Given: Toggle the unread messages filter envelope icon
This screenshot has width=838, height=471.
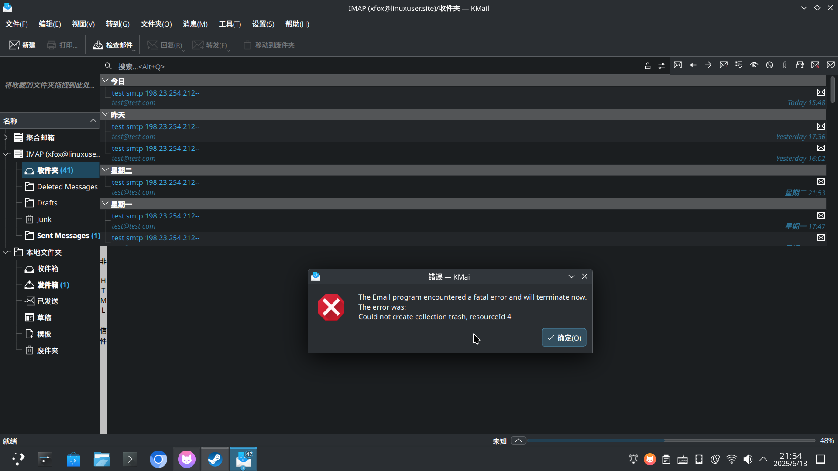Looking at the screenshot, I should click(x=678, y=65).
